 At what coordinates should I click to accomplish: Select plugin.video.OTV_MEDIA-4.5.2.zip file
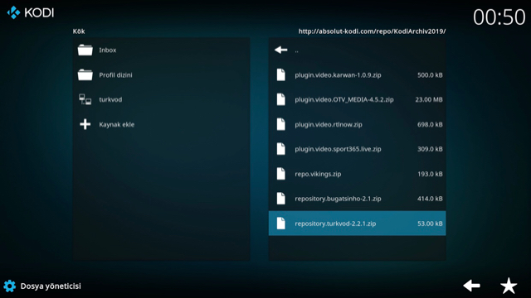click(x=358, y=99)
